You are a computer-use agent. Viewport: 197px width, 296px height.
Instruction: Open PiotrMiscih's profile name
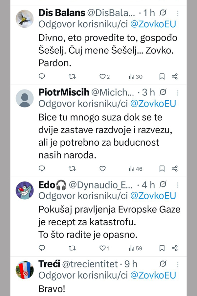point(63,92)
